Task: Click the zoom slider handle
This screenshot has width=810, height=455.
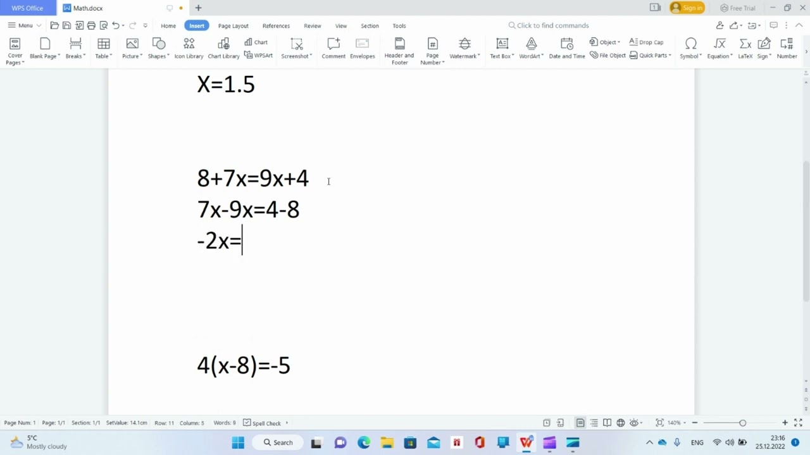Action: click(742, 423)
